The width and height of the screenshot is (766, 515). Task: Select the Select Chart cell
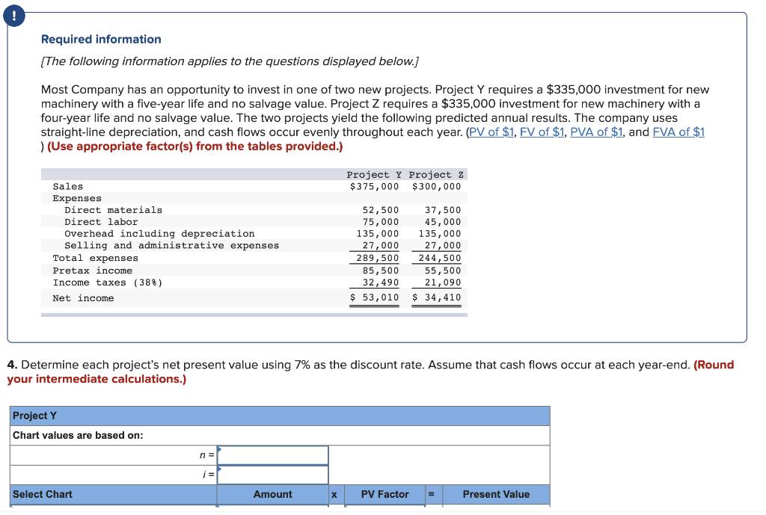(x=41, y=494)
